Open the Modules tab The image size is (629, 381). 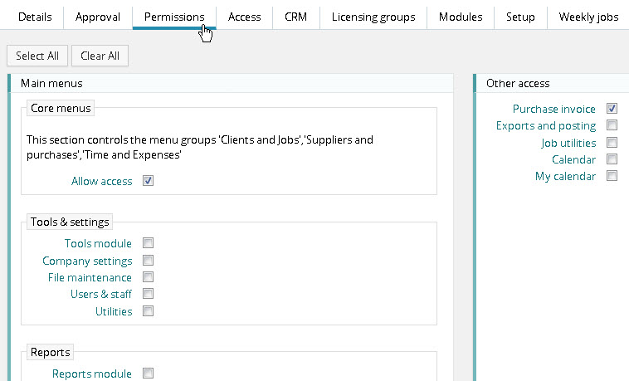pyautogui.click(x=461, y=17)
